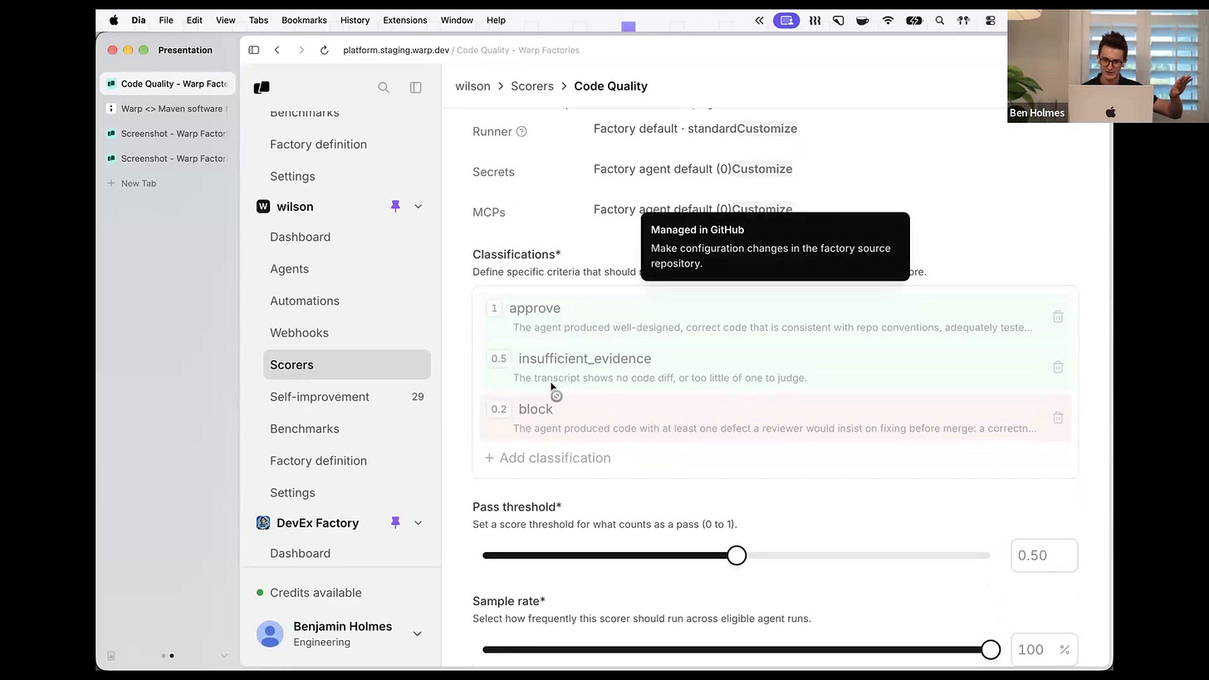Screen dimensions: 1209x680
Task: Toggle the browser sidebar icon beside the back arrow
Action: click(x=254, y=50)
